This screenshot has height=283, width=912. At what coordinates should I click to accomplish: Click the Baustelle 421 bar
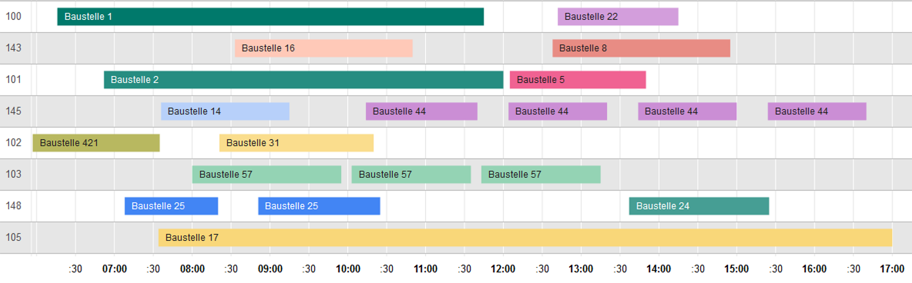click(x=96, y=143)
